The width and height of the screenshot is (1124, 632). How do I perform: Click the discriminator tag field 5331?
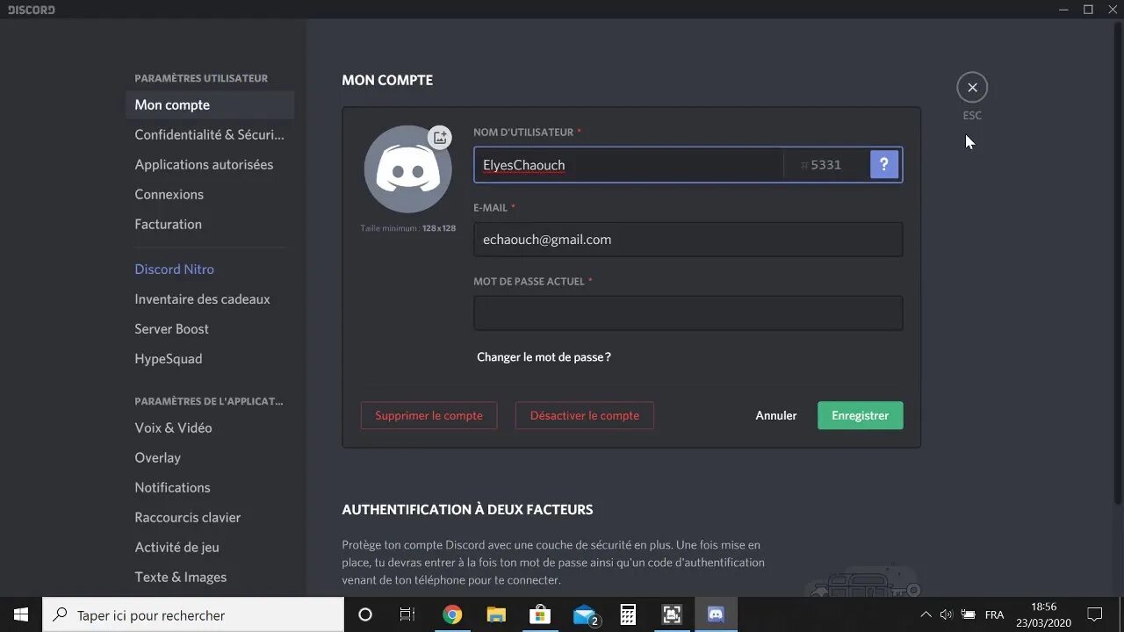point(825,165)
